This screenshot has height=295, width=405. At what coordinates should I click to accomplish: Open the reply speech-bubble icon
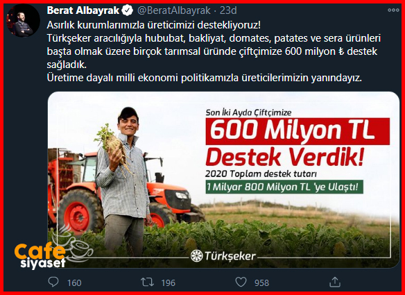click(53, 282)
